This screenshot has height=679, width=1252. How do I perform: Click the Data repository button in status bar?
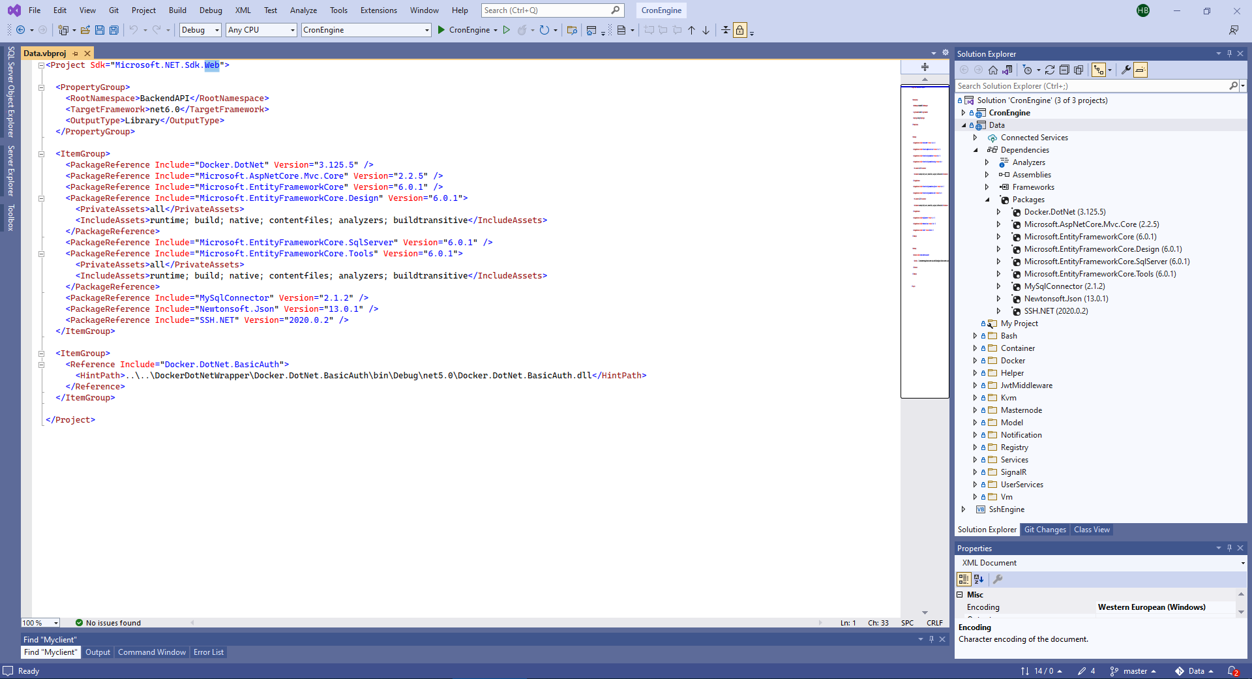pyautogui.click(x=1195, y=671)
